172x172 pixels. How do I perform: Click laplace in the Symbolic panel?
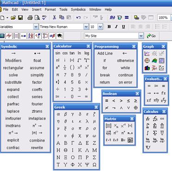(13, 111)
